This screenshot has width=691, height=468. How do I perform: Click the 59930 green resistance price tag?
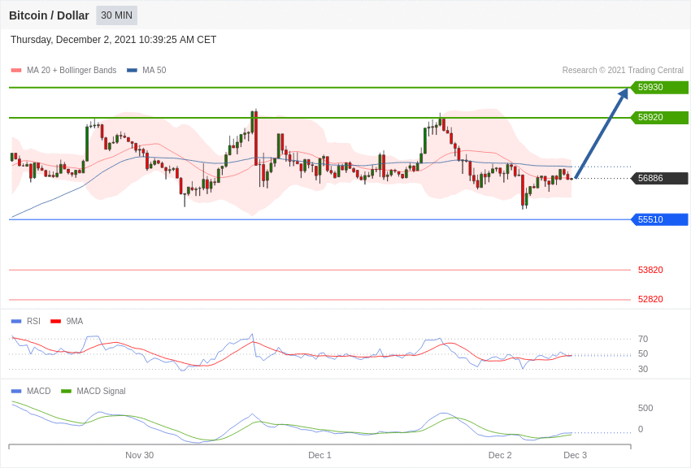[x=659, y=87]
